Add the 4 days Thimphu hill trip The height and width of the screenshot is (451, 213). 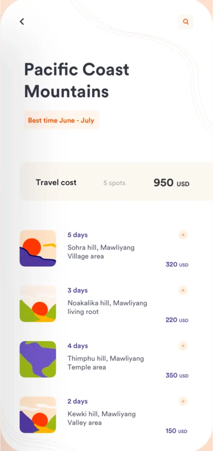[183, 346]
